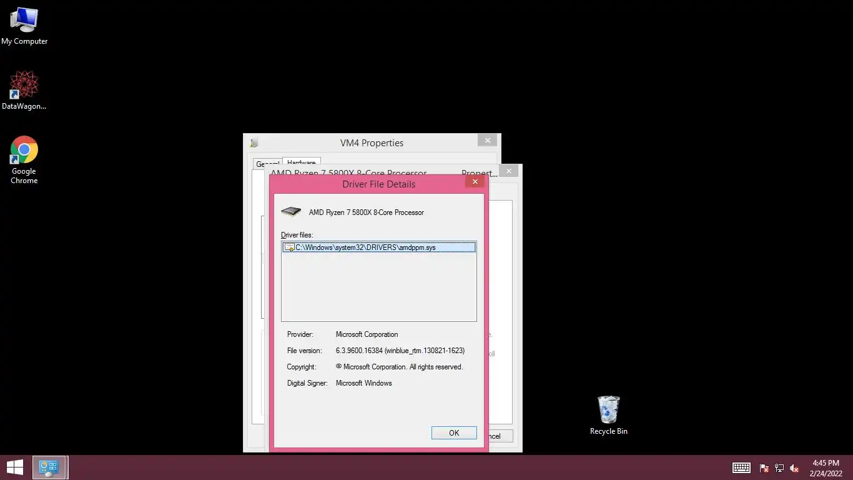Click OK in Driver File Details
Viewport: 853px width, 480px height.
click(x=454, y=432)
